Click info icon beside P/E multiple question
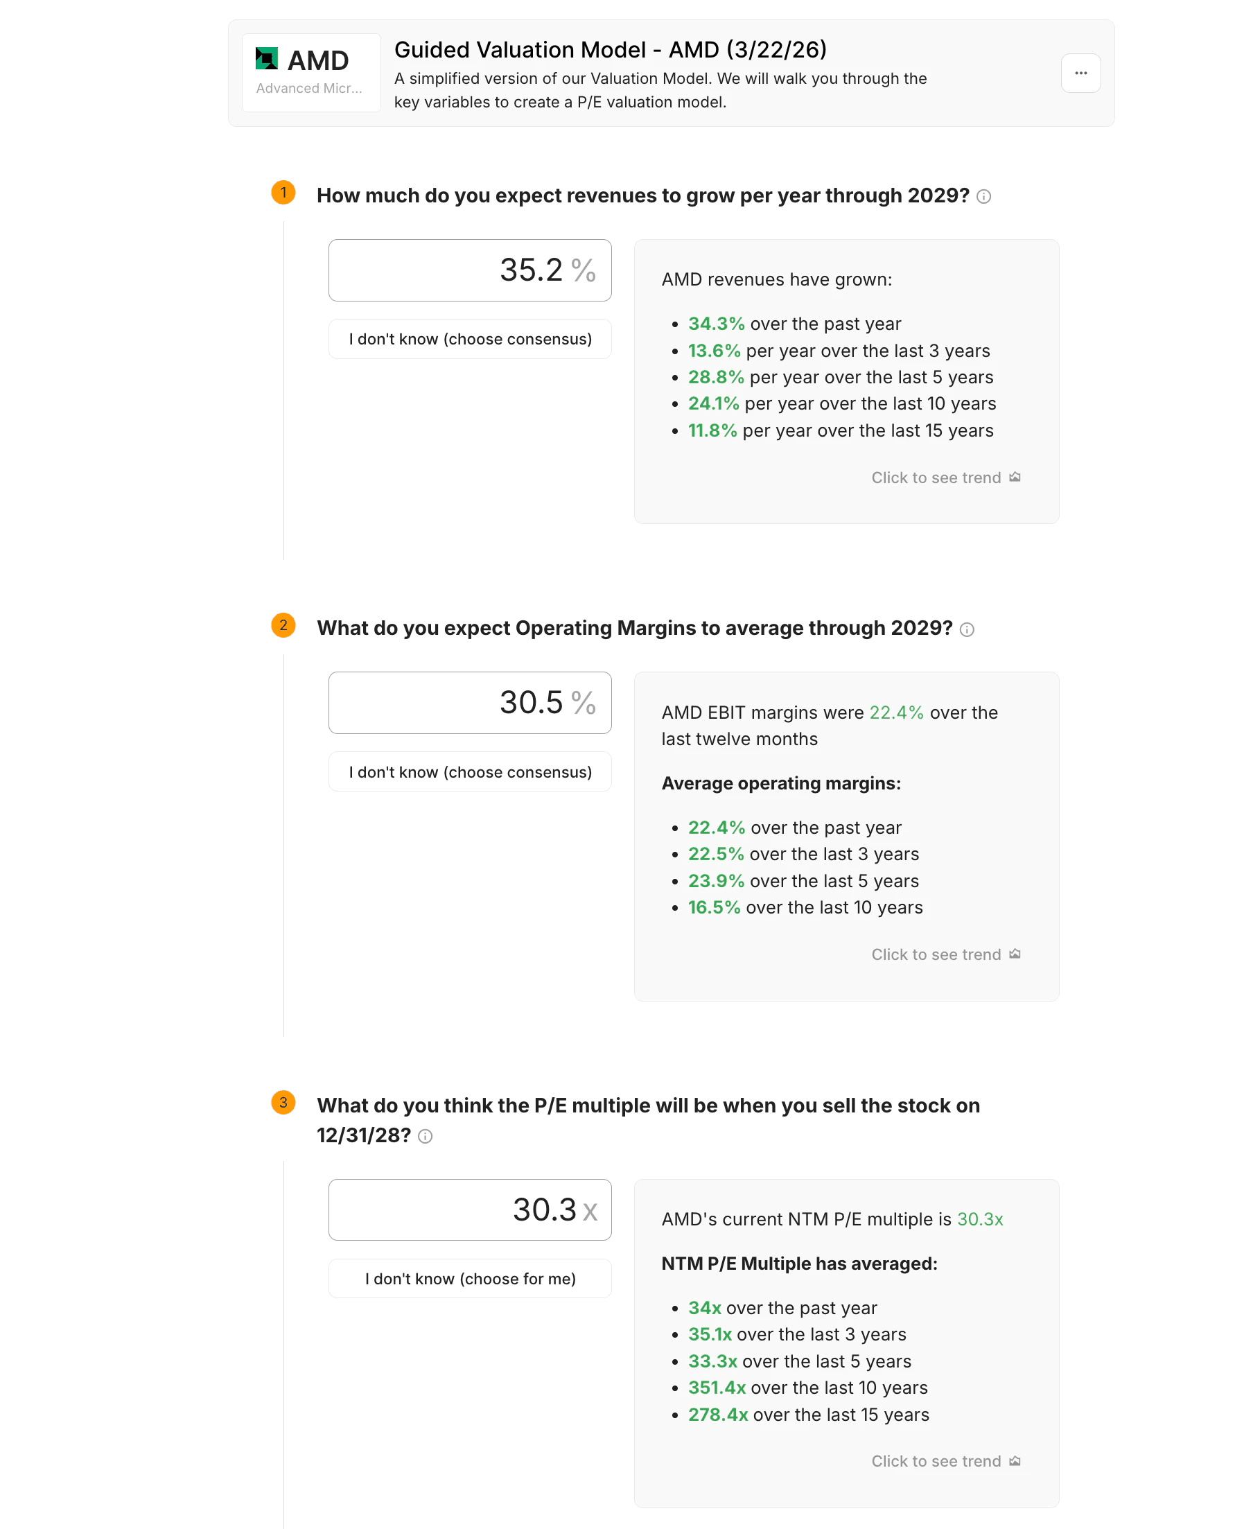 (x=425, y=1136)
